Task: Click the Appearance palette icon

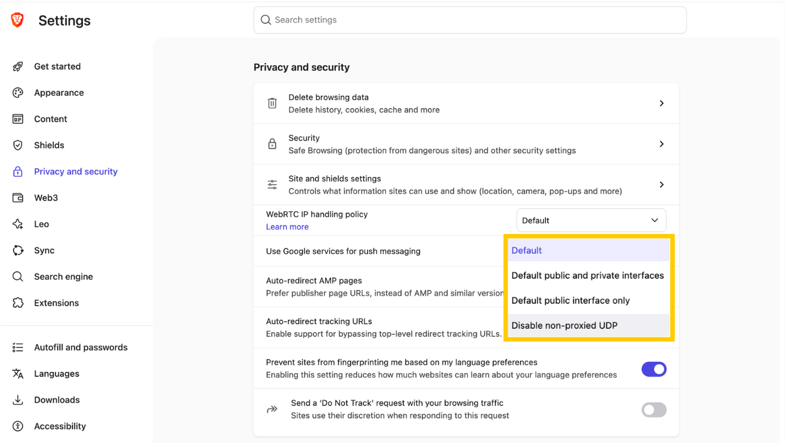Action: point(18,93)
